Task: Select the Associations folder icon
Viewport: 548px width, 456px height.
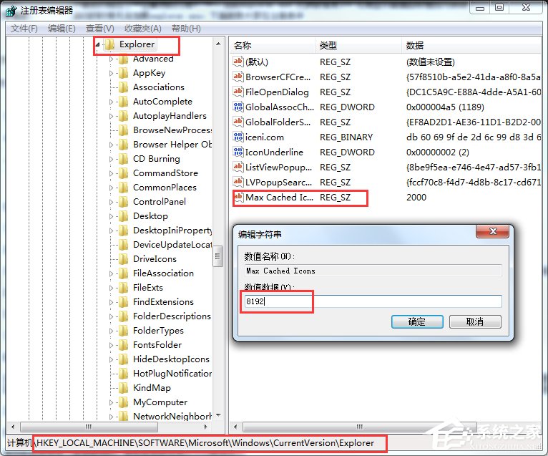Action: [x=123, y=87]
